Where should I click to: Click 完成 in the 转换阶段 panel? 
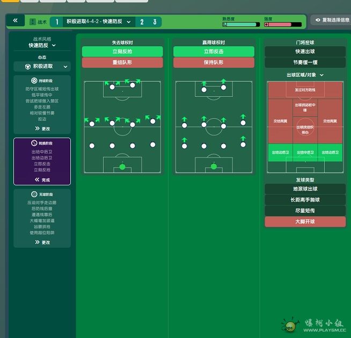42,180
